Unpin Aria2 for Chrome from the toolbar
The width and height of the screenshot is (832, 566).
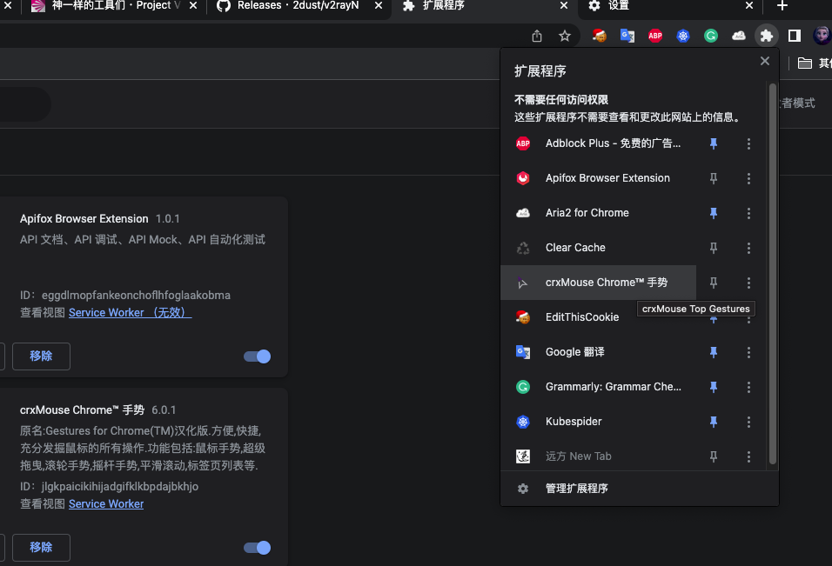pyautogui.click(x=713, y=213)
